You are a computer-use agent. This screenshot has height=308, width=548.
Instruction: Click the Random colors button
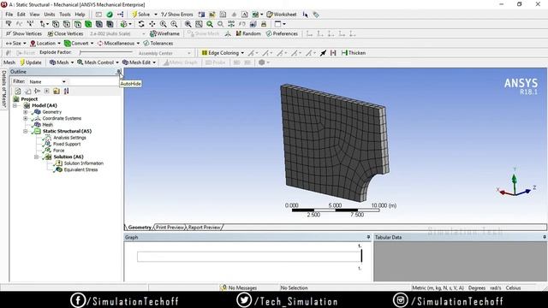(x=248, y=33)
